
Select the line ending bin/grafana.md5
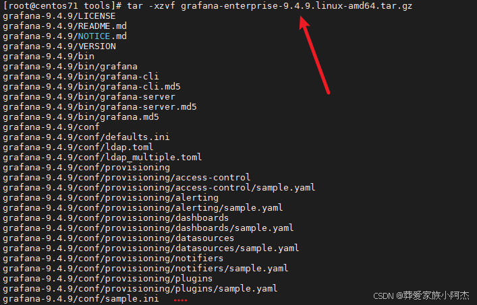pyautogui.click(x=81, y=117)
